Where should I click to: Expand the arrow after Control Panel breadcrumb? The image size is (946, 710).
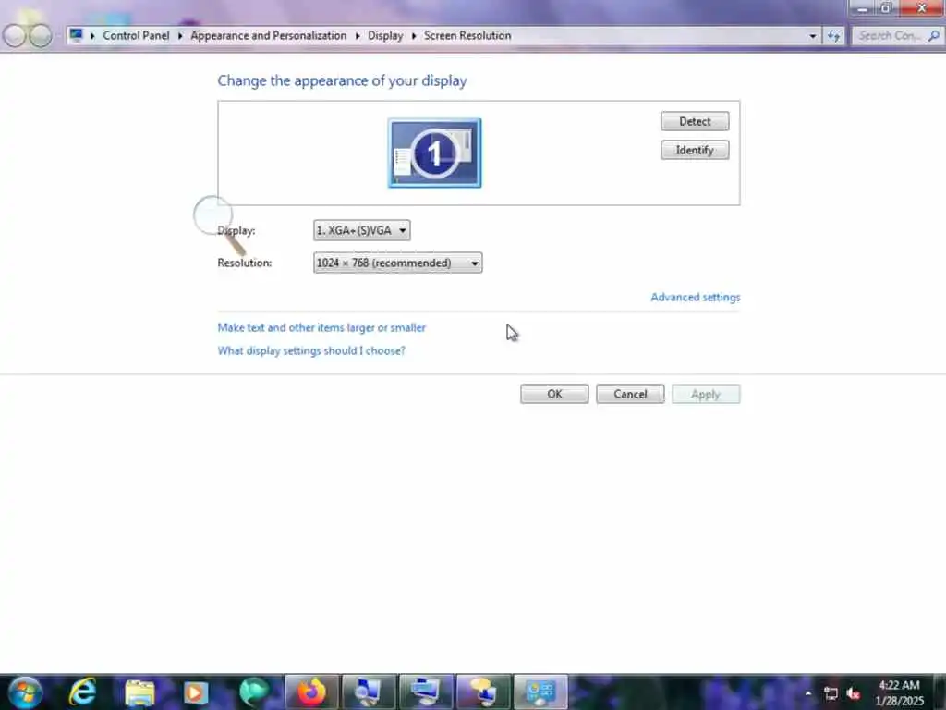pos(180,36)
